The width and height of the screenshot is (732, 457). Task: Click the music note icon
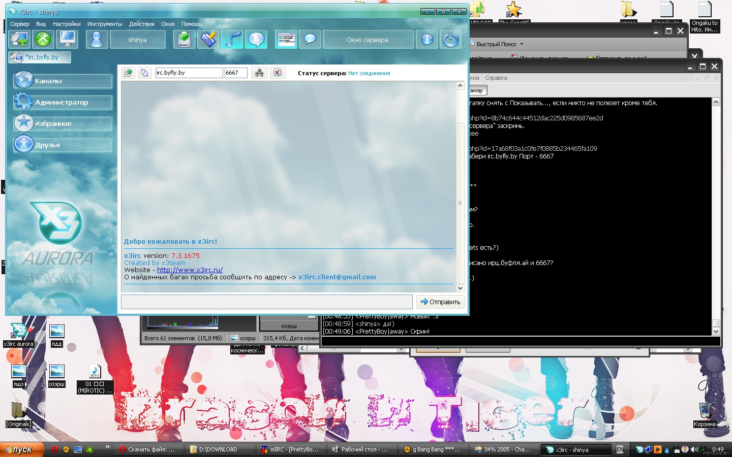pos(232,39)
